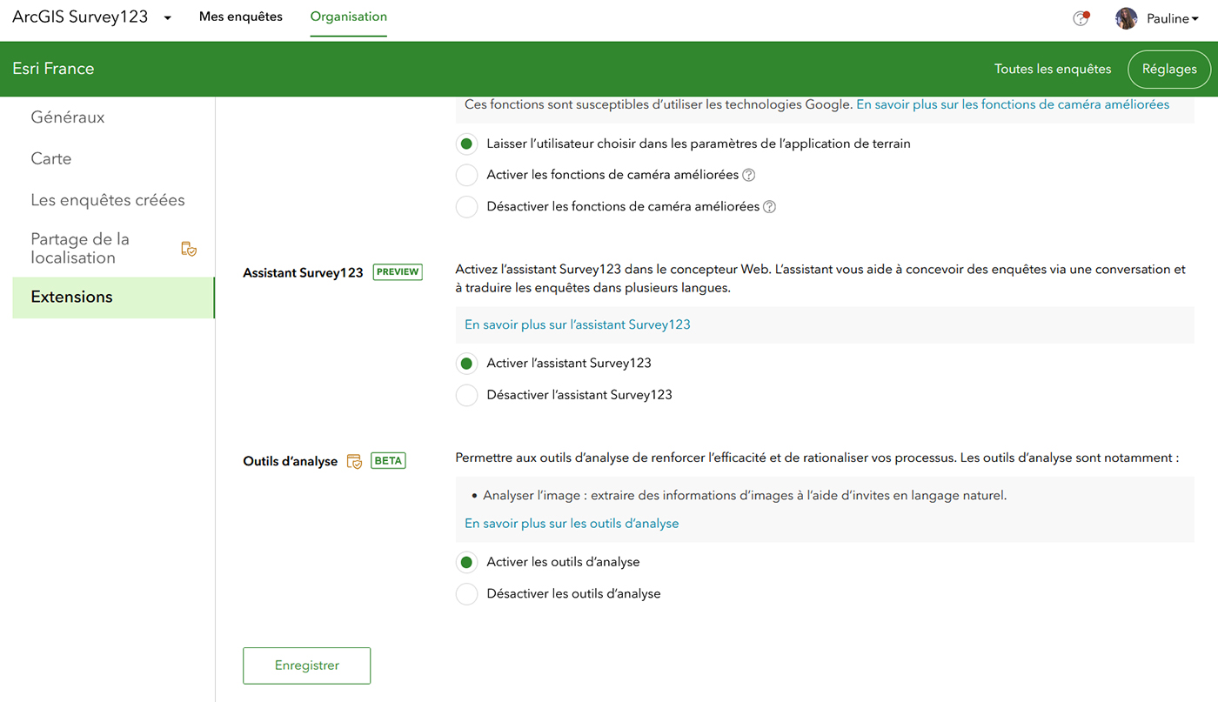Click the Enregistrer button
The width and height of the screenshot is (1218, 702).
(306, 665)
